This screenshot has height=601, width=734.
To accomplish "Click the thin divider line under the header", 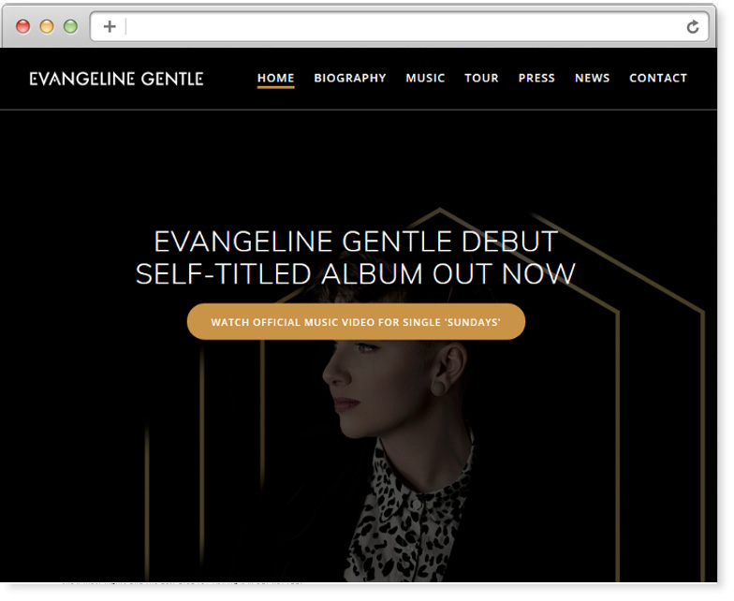I will [x=358, y=110].
